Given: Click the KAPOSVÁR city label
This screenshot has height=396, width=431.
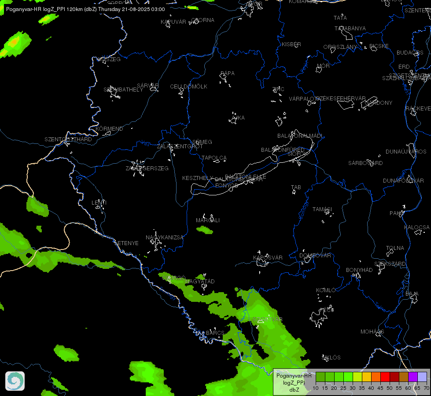Looking at the screenshot, I should click(268, 257).
